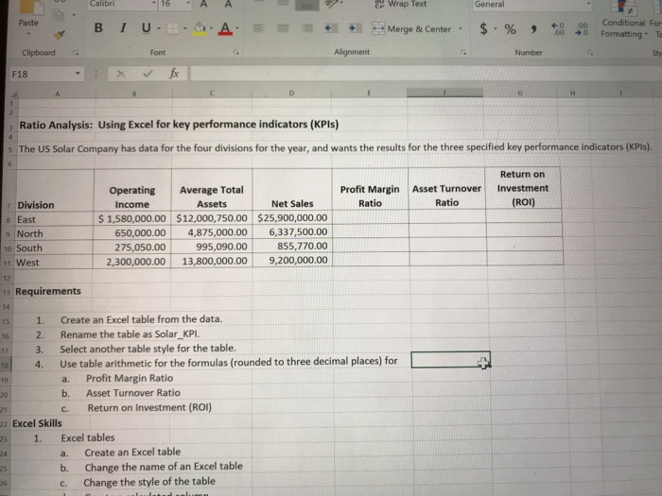The width and height of the screenshot is (662, 496).
Task: Select 'Return on Investment (ROI)' header cell
Action: (x=523, y=188)
